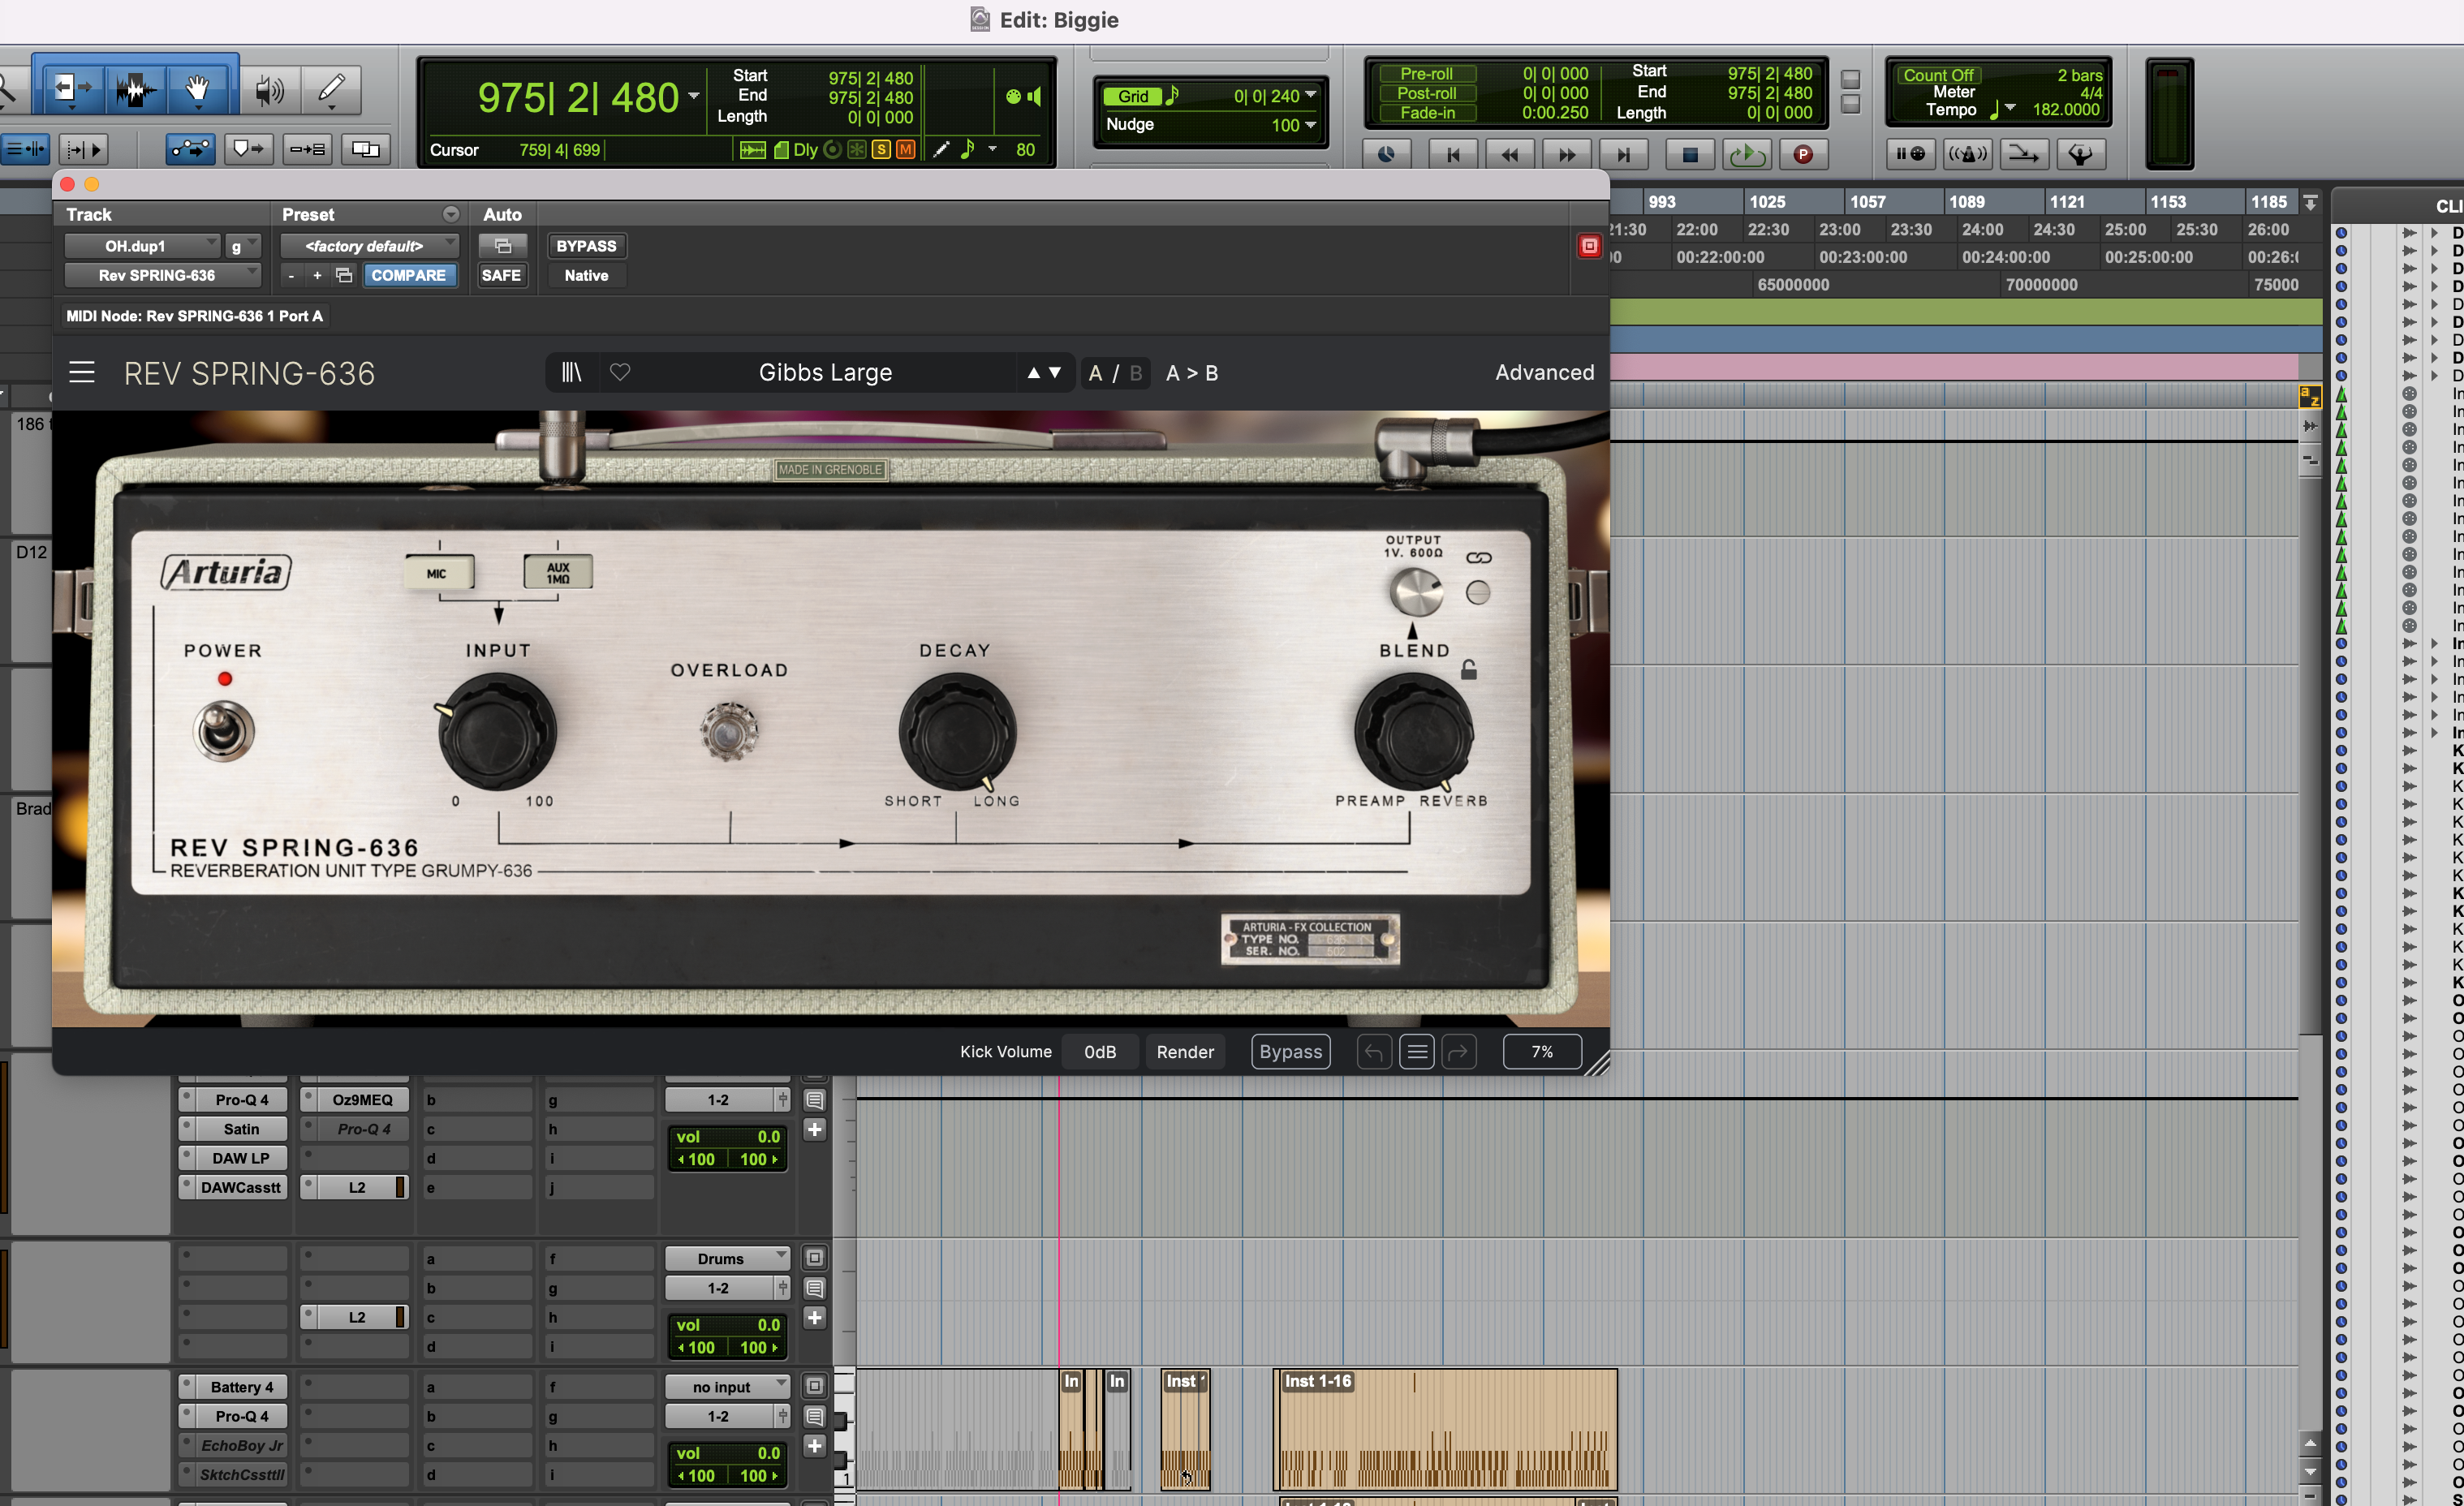Toggle MIDI merge button
This screenshot has height=1506, width=2464.
(x=2024, y=153)
